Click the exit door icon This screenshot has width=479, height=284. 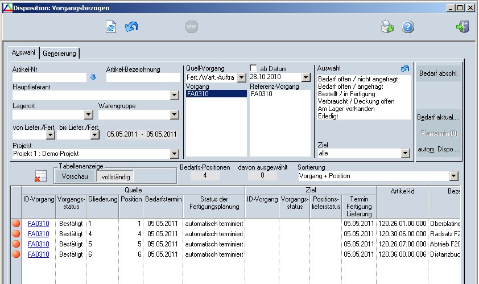click(x=462, y=27)
